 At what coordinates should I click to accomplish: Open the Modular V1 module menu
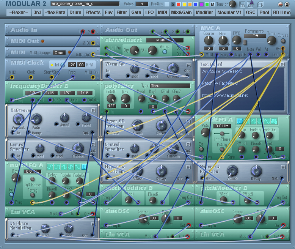click(x=229, y=13)
